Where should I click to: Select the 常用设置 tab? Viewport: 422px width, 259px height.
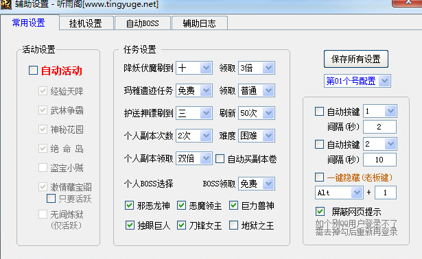(x=30, y=23)
